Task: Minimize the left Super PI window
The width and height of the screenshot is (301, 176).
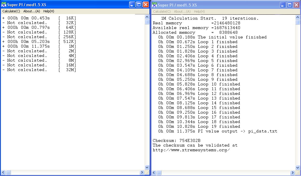Action: coord(132,5)
